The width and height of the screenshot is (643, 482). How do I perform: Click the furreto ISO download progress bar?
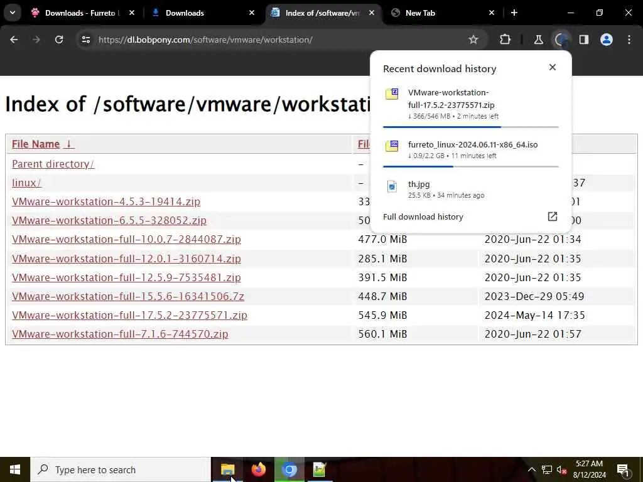[471, 166]
